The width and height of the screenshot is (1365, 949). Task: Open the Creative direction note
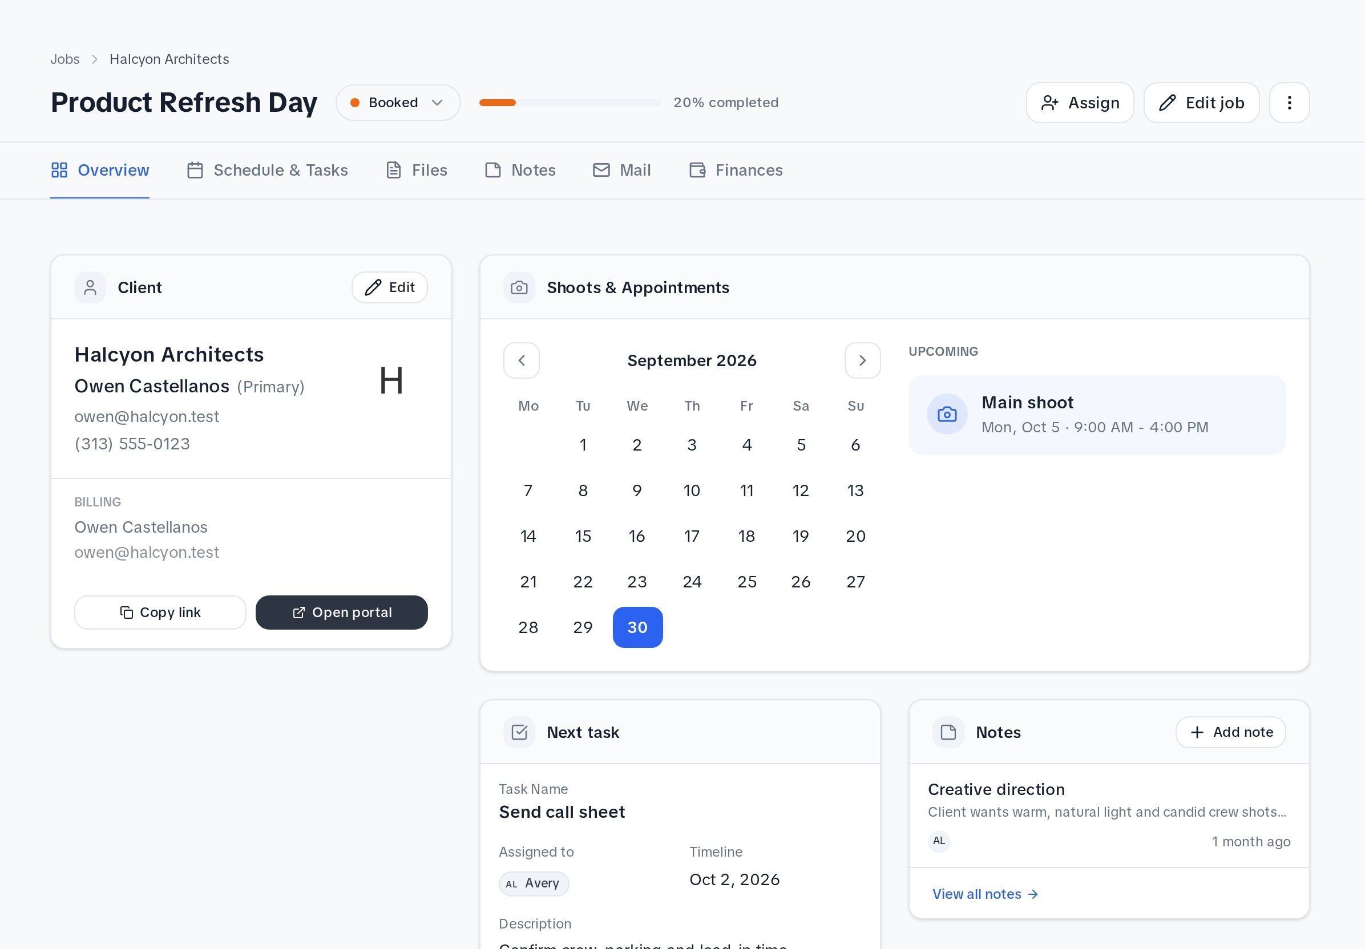pos(1109,816)
